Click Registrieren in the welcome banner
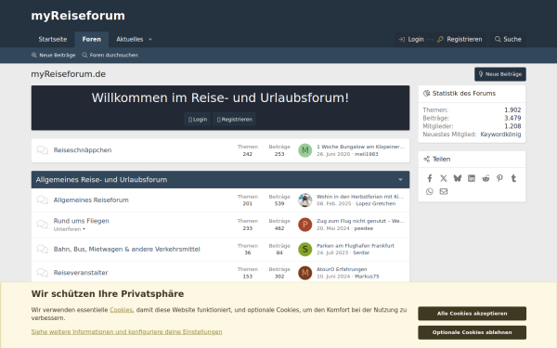Viewport: 557px width, 348px height. [x=235, y=120]
